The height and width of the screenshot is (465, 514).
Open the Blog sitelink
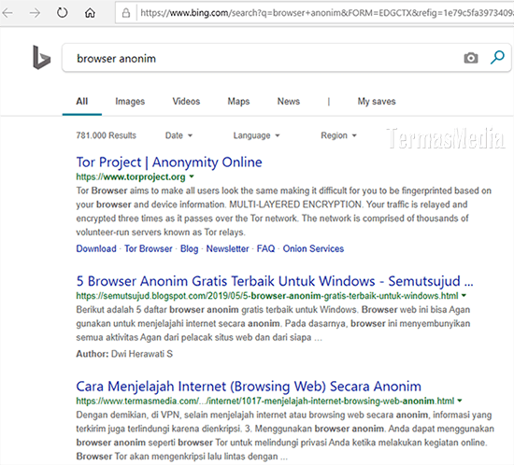point(189,249)
